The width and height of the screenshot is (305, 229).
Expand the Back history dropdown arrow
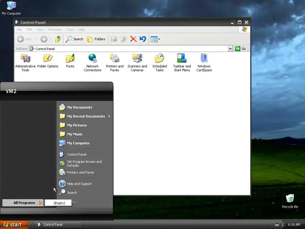(x=36, y=39)
